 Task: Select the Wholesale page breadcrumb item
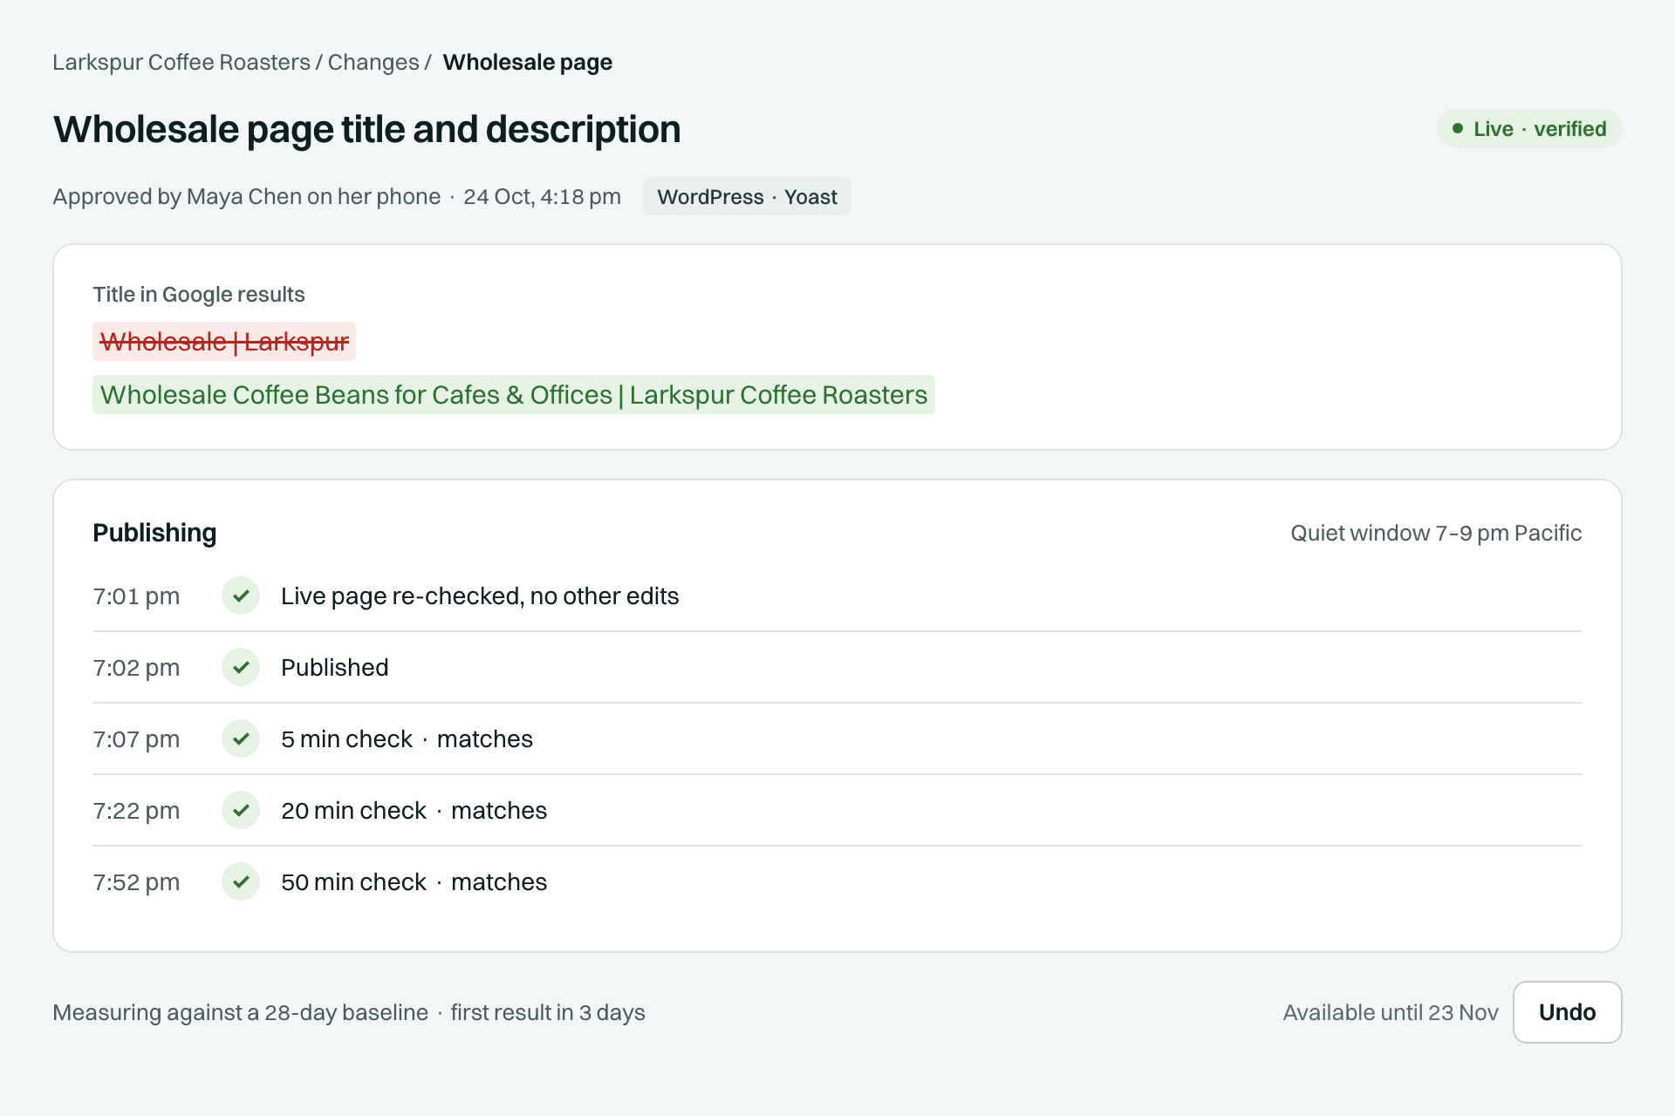pos(528,63)
